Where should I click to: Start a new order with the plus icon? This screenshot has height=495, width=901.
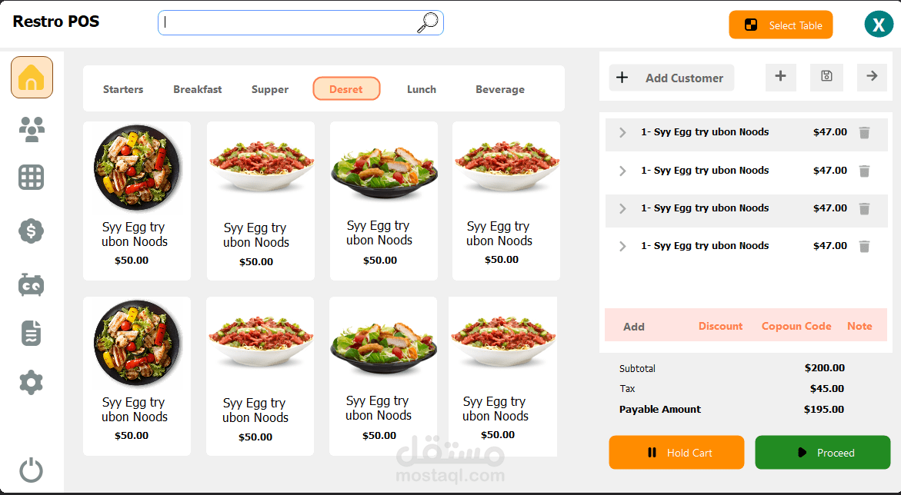(x=780, y=77)
